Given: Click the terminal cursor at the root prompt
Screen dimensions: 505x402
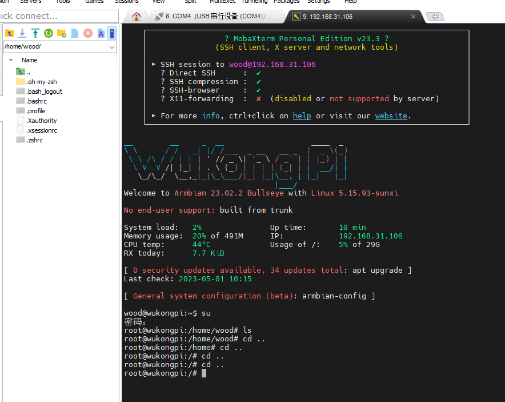Looking at the screenshot, I should pyautogui.click(x=204, y=373).
